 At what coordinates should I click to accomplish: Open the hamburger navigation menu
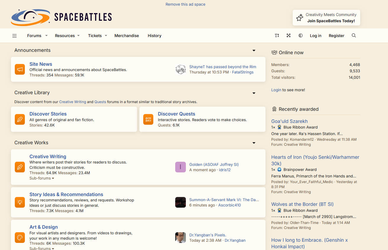coord(15,36)
